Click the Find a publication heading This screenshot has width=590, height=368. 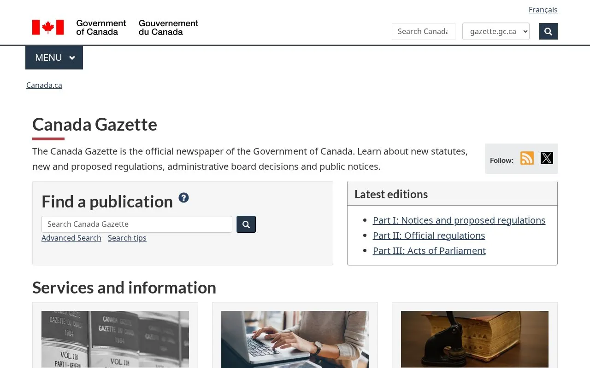pyautogui.click(x=107, y=201)
